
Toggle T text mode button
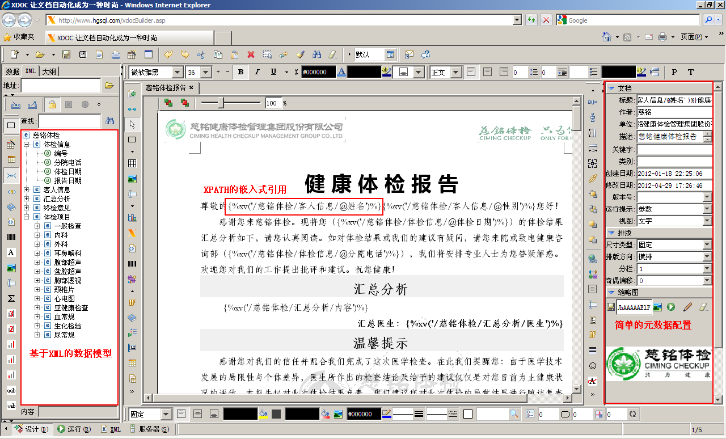(x=691, y=72)
